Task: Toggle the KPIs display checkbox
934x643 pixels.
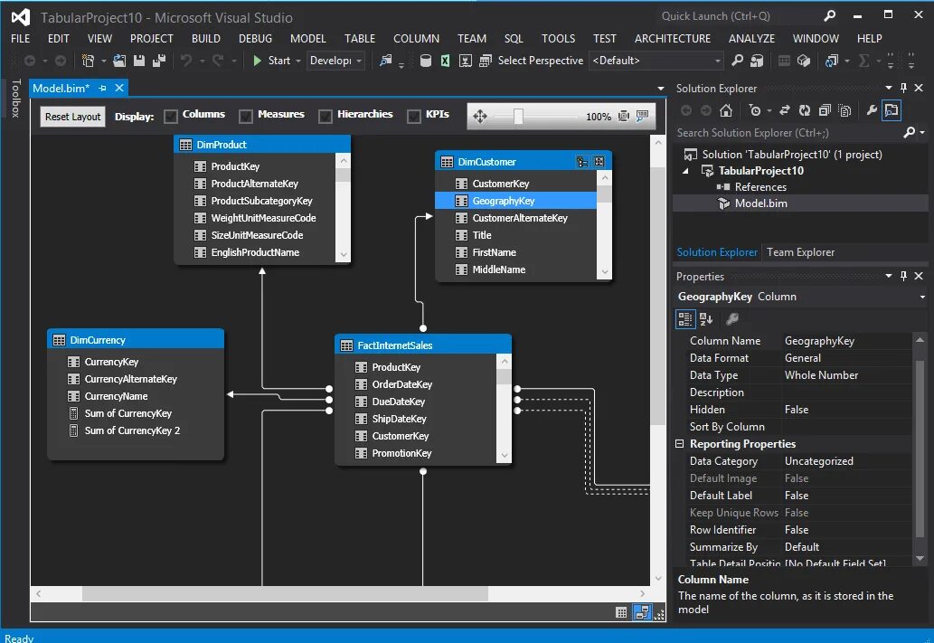Action: coord(414,116)
